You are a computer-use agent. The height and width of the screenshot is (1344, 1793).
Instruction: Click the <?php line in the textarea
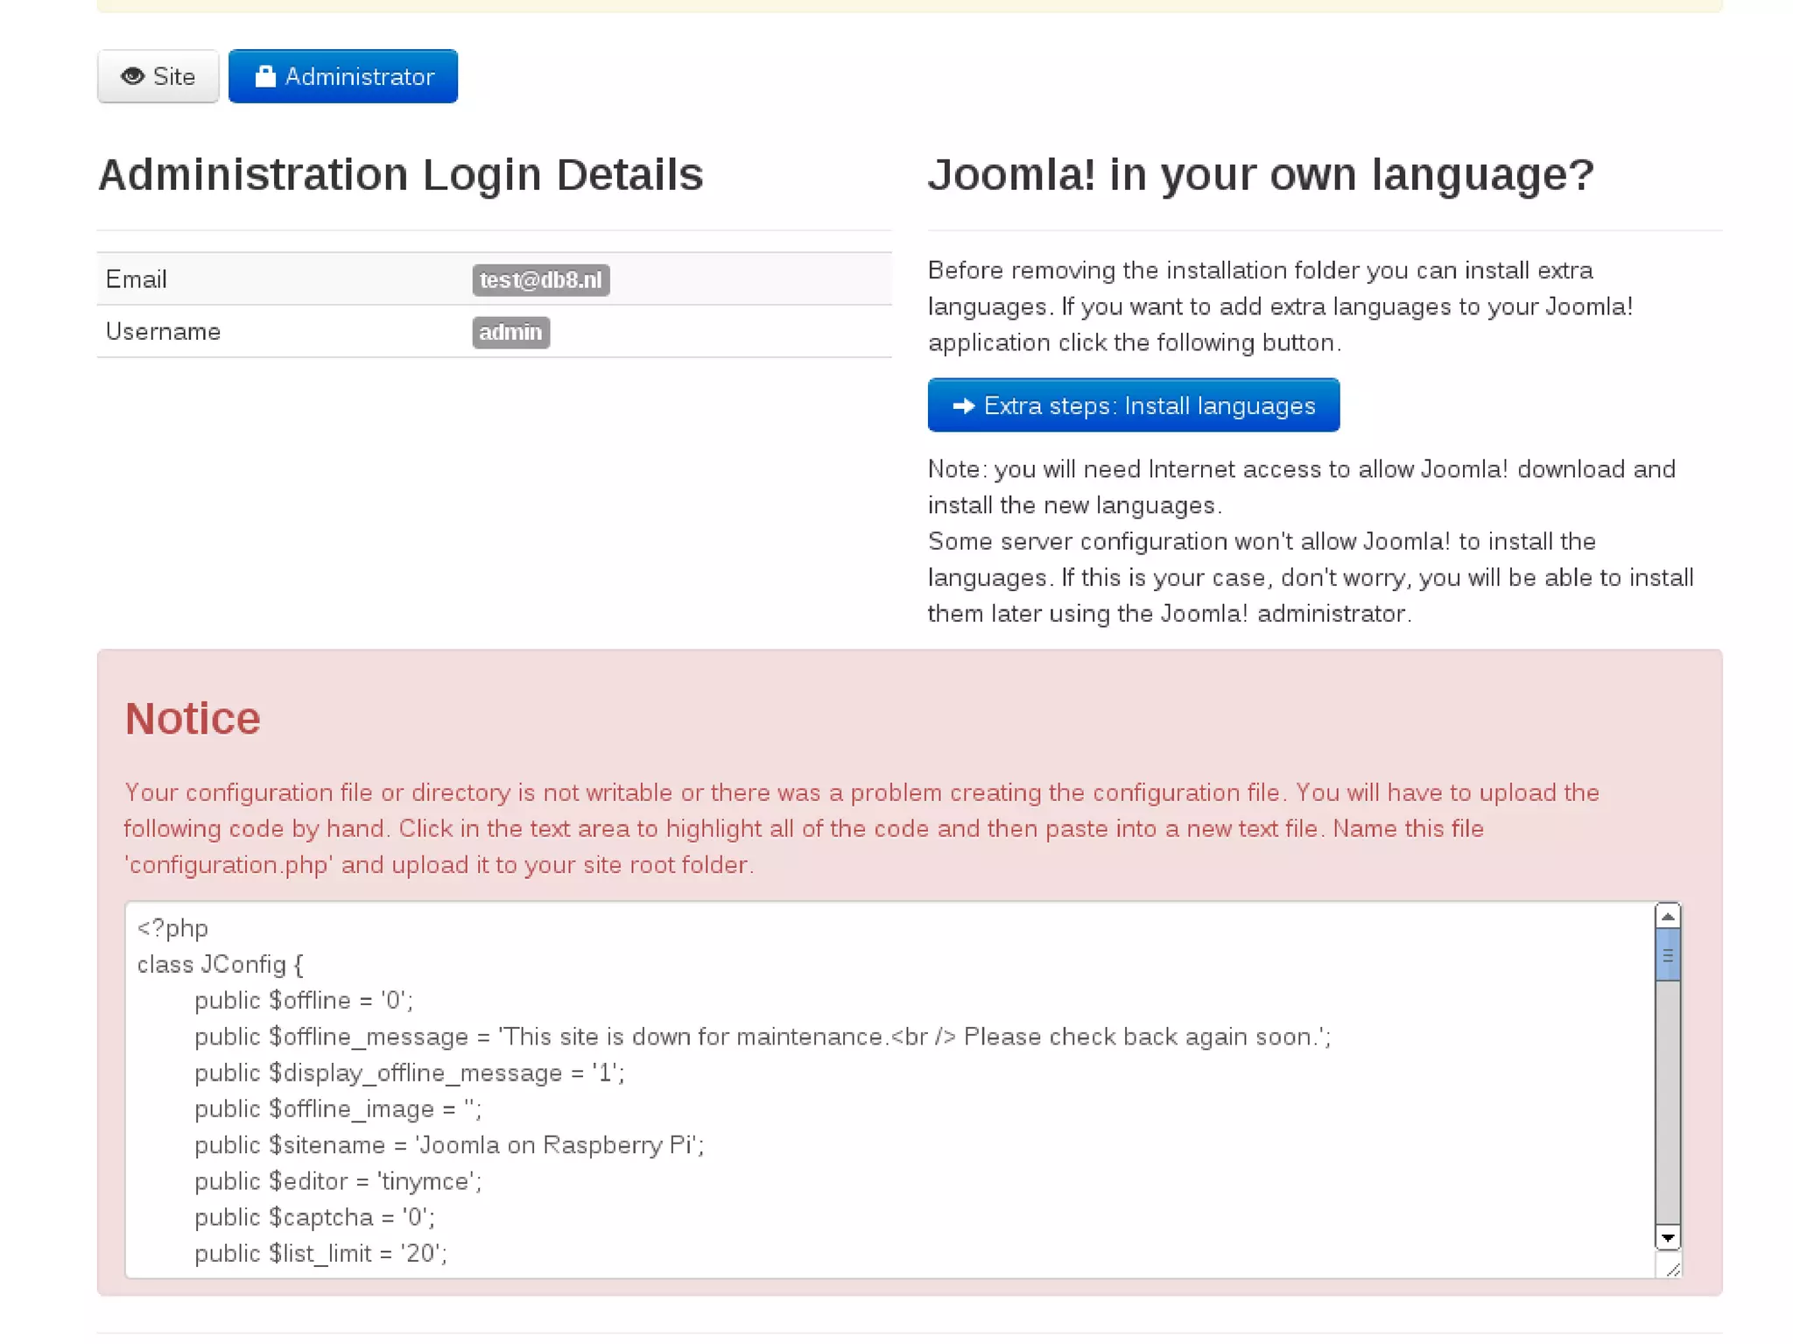click(172, 928)
